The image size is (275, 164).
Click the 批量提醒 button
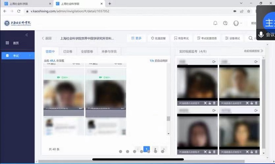coord(158,38)
